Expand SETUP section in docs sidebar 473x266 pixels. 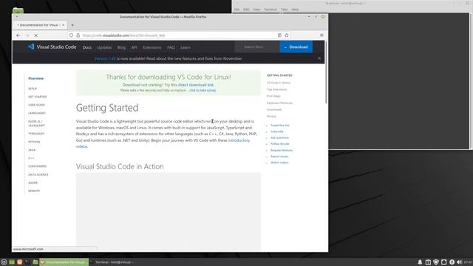coord(33,89)
